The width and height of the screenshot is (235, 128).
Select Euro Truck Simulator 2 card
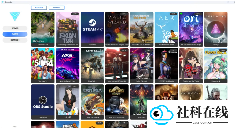tap(117, 102)
